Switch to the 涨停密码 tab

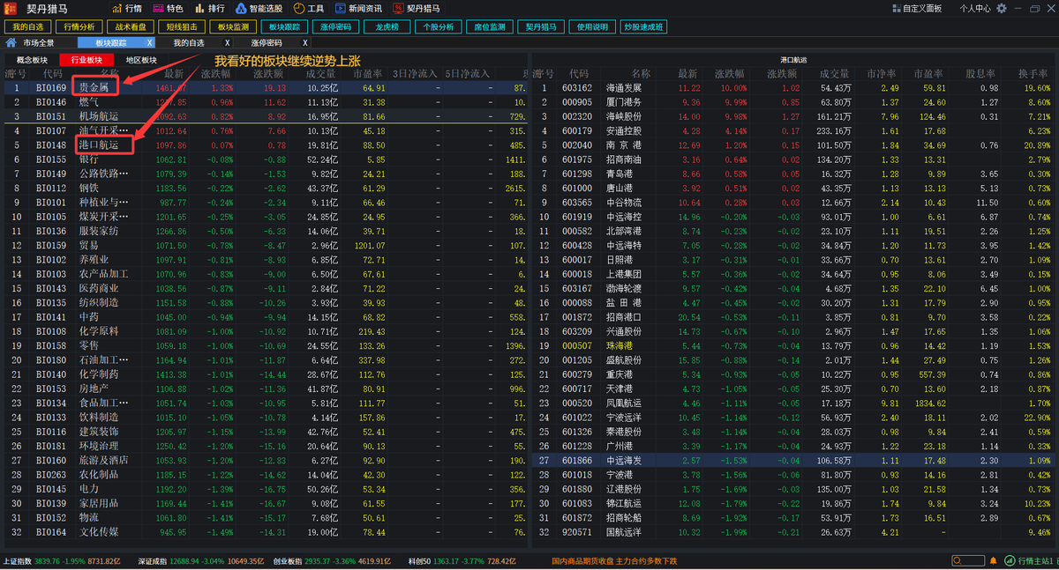[267, 42]
